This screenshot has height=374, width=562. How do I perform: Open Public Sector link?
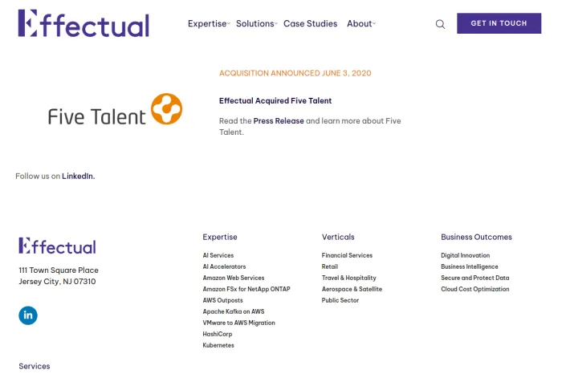(340, 300)
